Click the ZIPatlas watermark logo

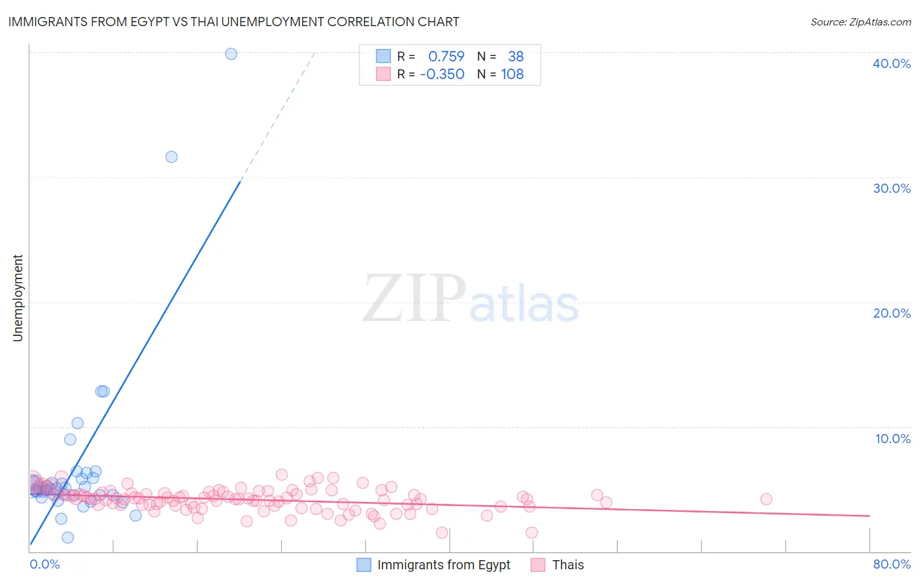click(x=471, y=299)
